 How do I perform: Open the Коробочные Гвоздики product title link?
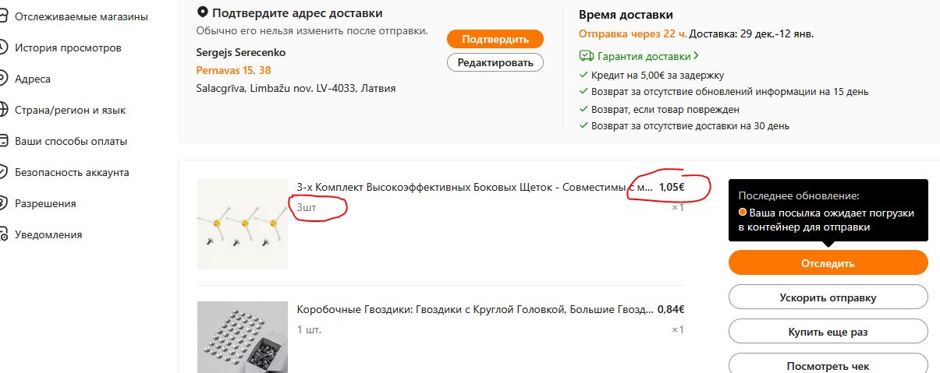475,310
